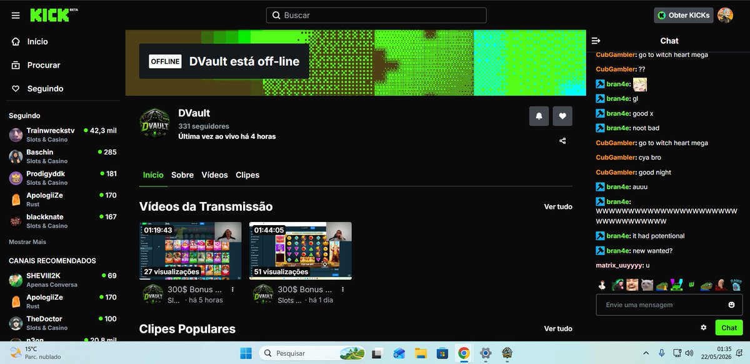Open Microsoft Store from the taskbar
This screenshot has height=364, width=750.
coord(442,353)
